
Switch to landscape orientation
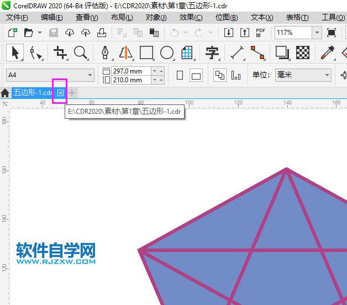196,76
